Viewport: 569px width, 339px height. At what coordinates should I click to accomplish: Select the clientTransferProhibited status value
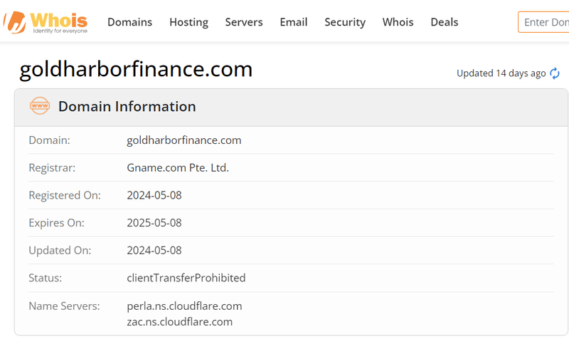[x=186, y=278]
